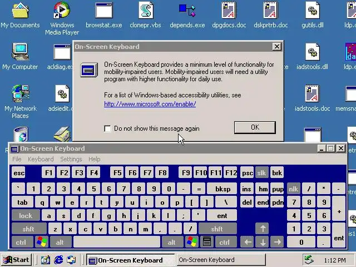Click the right arrow key
Image resolution: width=356 pixels, height=267 pixels.
coord(277,242)
